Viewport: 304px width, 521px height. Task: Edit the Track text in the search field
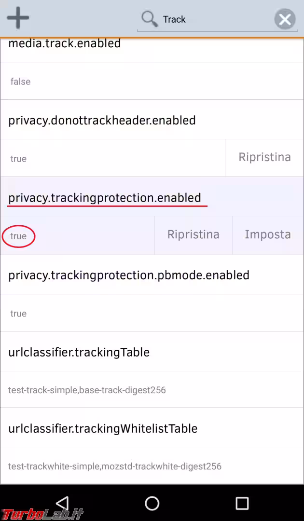(x=174, y=19)
